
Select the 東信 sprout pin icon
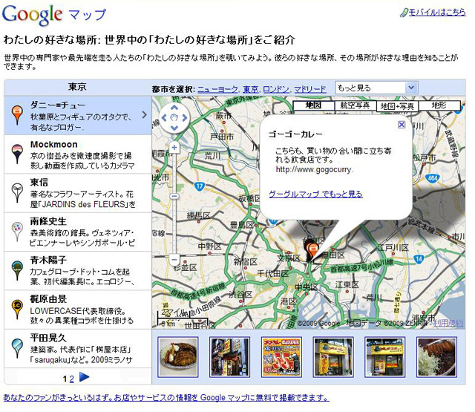(x=17, y=193)
